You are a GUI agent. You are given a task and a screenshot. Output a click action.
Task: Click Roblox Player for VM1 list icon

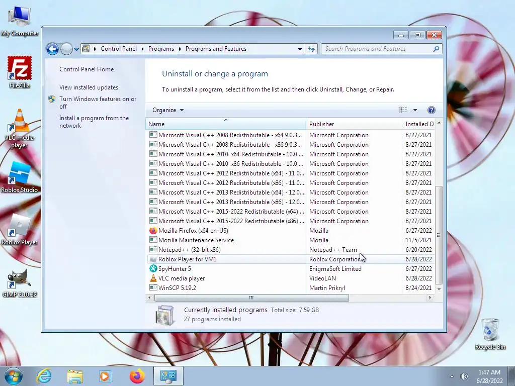coord(153,259)
